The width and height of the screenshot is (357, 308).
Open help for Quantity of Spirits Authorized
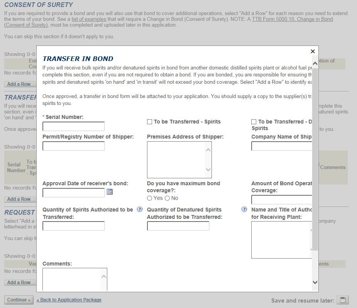[x=140, y=209]
